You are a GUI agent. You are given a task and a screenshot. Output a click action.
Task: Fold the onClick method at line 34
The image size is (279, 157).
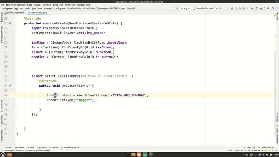click(15, 85)
